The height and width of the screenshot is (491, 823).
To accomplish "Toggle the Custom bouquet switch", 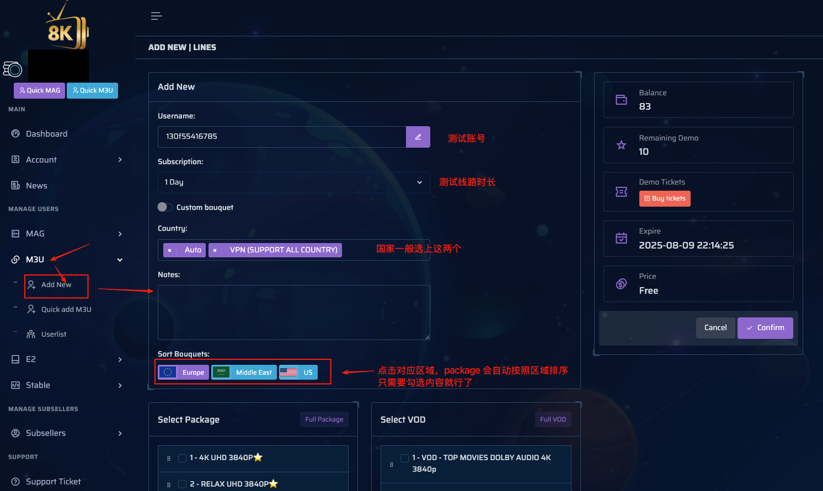I will tap(165, 207).
